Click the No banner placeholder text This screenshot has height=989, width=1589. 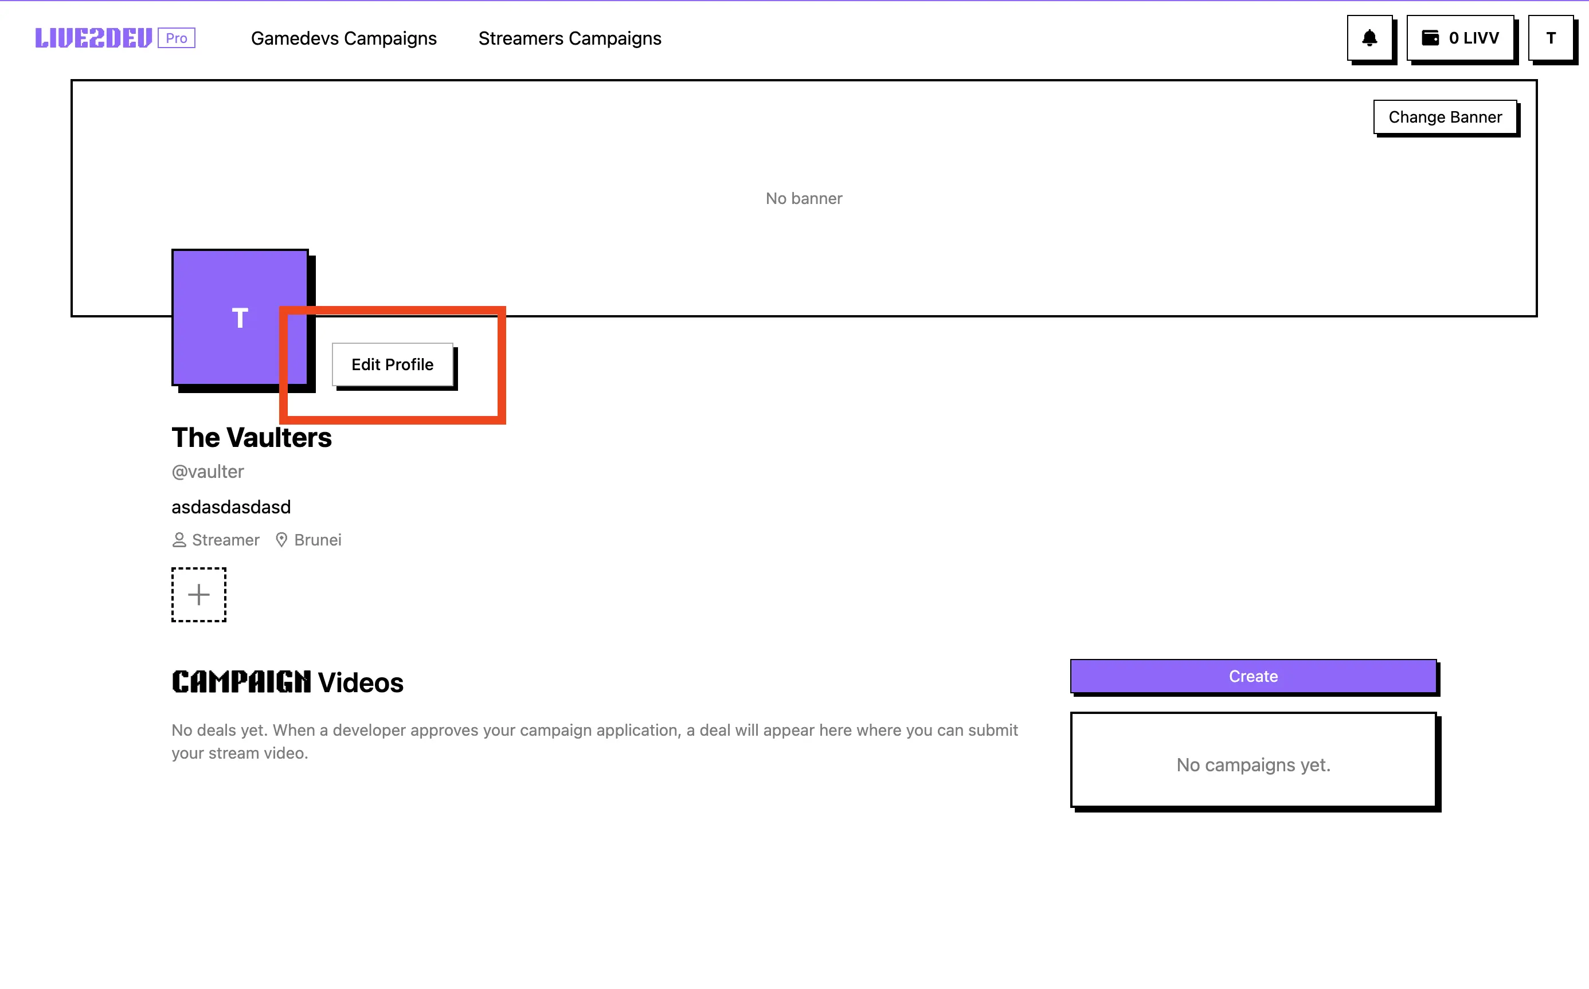[x=804, y=198]
